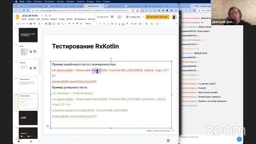Open the insert image dropdown arrow
The height and width of the screenshot is (144, 256).
click(x=56, y=24)
